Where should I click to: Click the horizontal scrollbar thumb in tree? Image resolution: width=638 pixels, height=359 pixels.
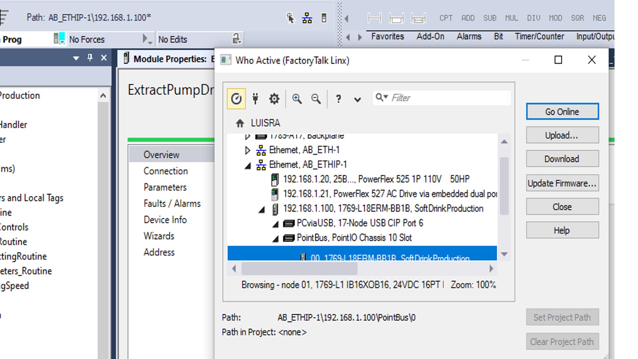pos(299,269)
